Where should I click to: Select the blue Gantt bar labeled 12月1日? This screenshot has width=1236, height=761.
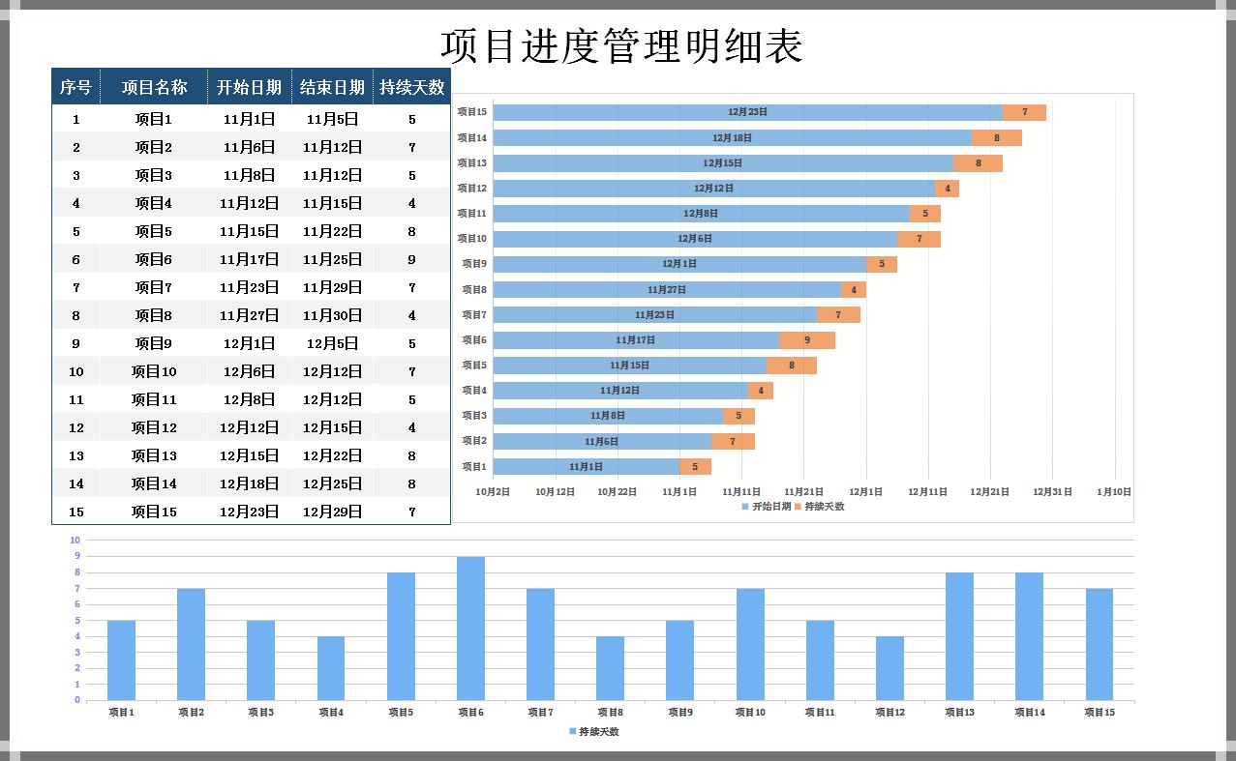pos(679,264)
